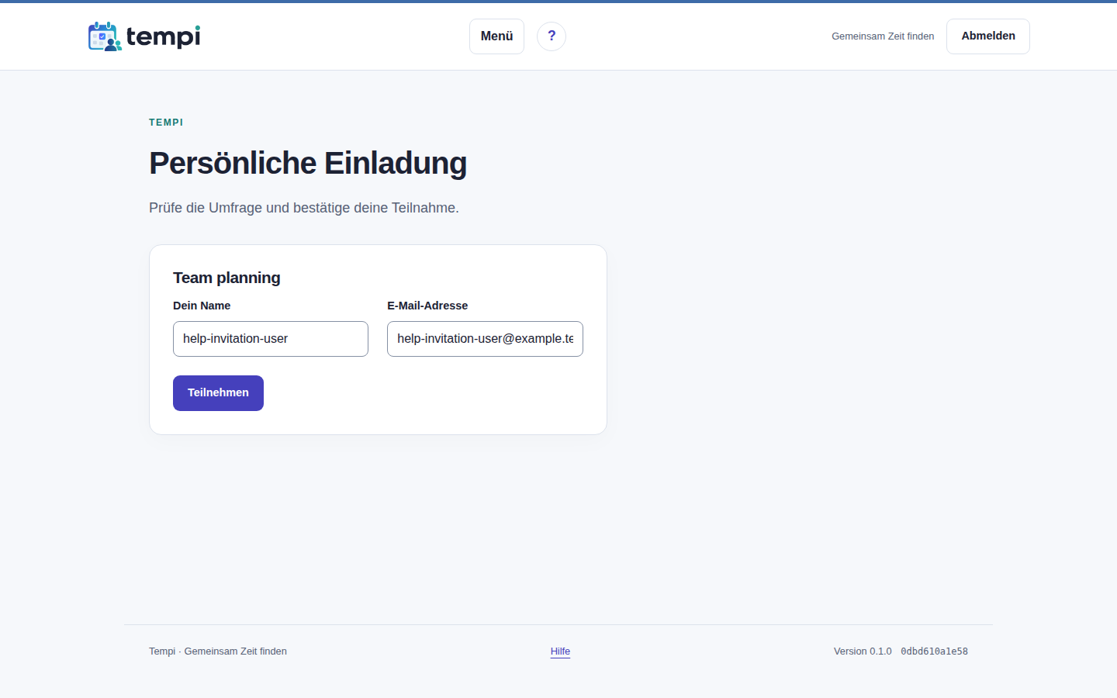Click the 'Gemeinsam Zeit finden' header text
This screenshot has width=1117, height=698.
(x=883, y=36)
